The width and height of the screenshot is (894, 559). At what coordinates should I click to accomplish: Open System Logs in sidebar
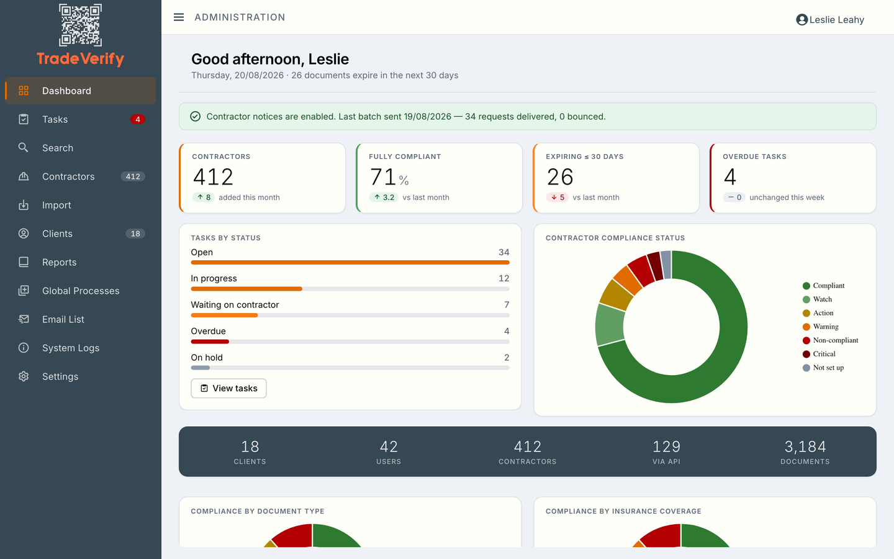tap(81, 348)
